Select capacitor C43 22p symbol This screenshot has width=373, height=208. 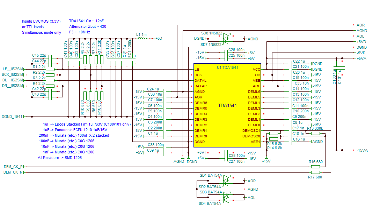[x=50, y=97]
